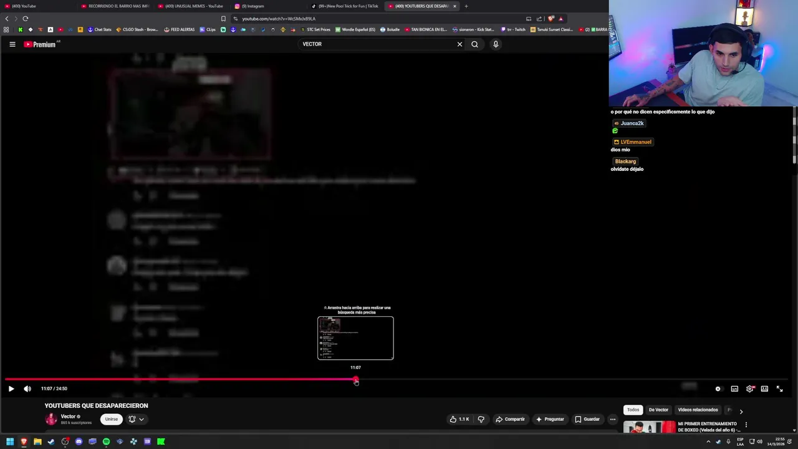
Task: Play the video with the play button
Action: pyautogui.click(x=11, y=389)
